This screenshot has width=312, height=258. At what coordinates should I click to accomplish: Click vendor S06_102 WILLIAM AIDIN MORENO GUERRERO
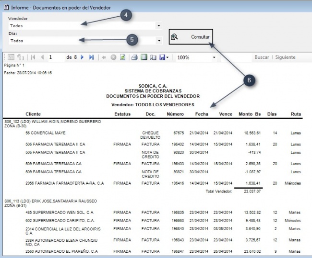(53, 123)
